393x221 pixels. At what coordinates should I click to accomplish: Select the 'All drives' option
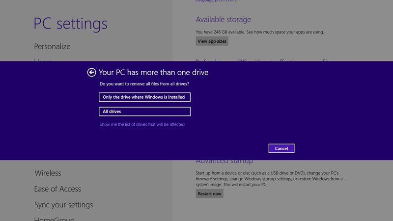(144, 111)
